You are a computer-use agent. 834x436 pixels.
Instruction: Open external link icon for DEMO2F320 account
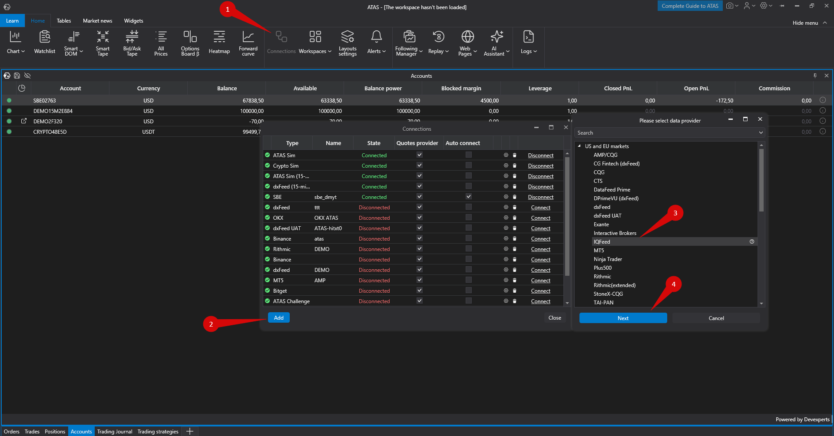24,121
